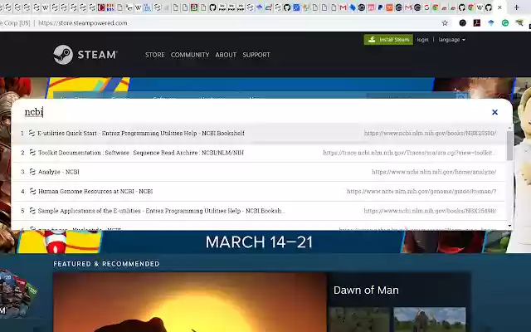
Task: Click the address bar URL store.steampowered.com
Action: tap(83, 23)
